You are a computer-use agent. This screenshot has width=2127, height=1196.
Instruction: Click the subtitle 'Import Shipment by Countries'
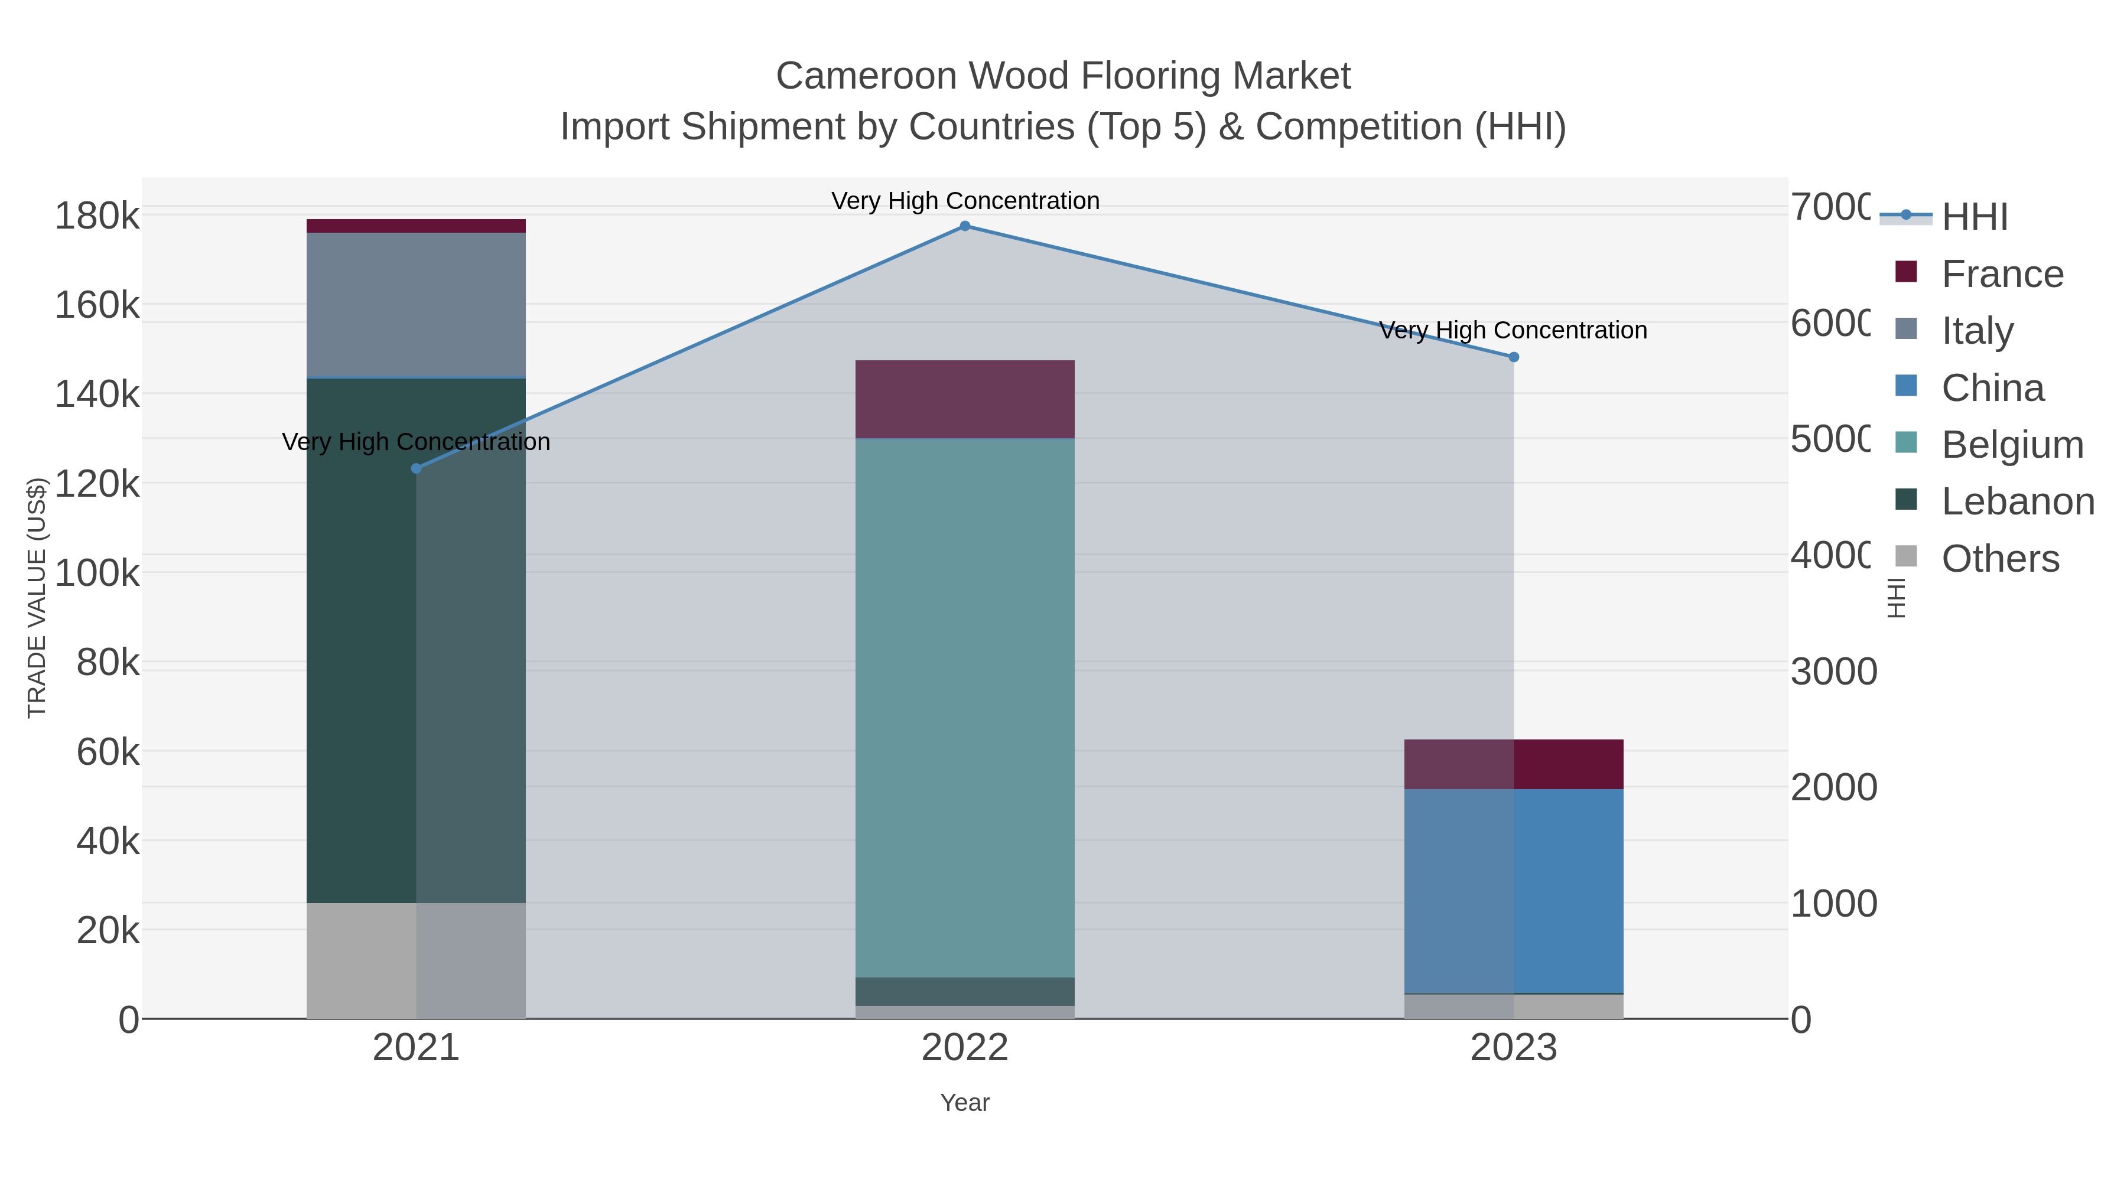(818, 127)
